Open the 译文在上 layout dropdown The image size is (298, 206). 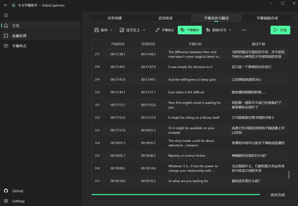[132, 30]
